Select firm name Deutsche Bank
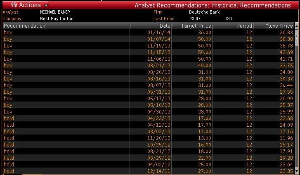 pos(205,12)
